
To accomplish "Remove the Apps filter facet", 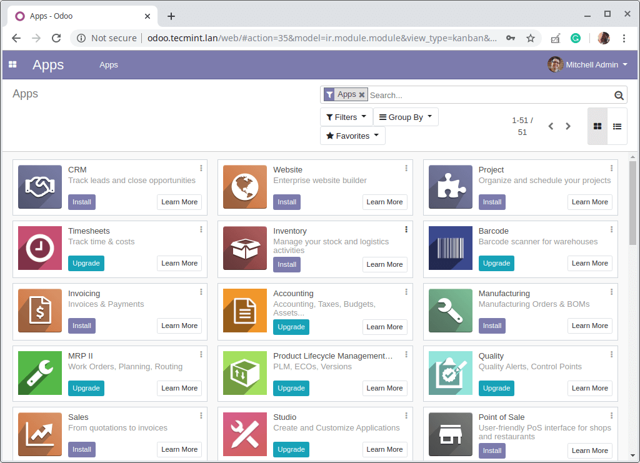I will click(x=362, y=94).
